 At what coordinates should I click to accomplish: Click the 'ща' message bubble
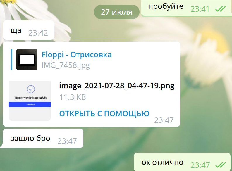29,30
